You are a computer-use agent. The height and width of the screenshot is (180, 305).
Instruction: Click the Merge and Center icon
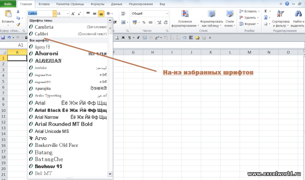(x=123, y=22)
